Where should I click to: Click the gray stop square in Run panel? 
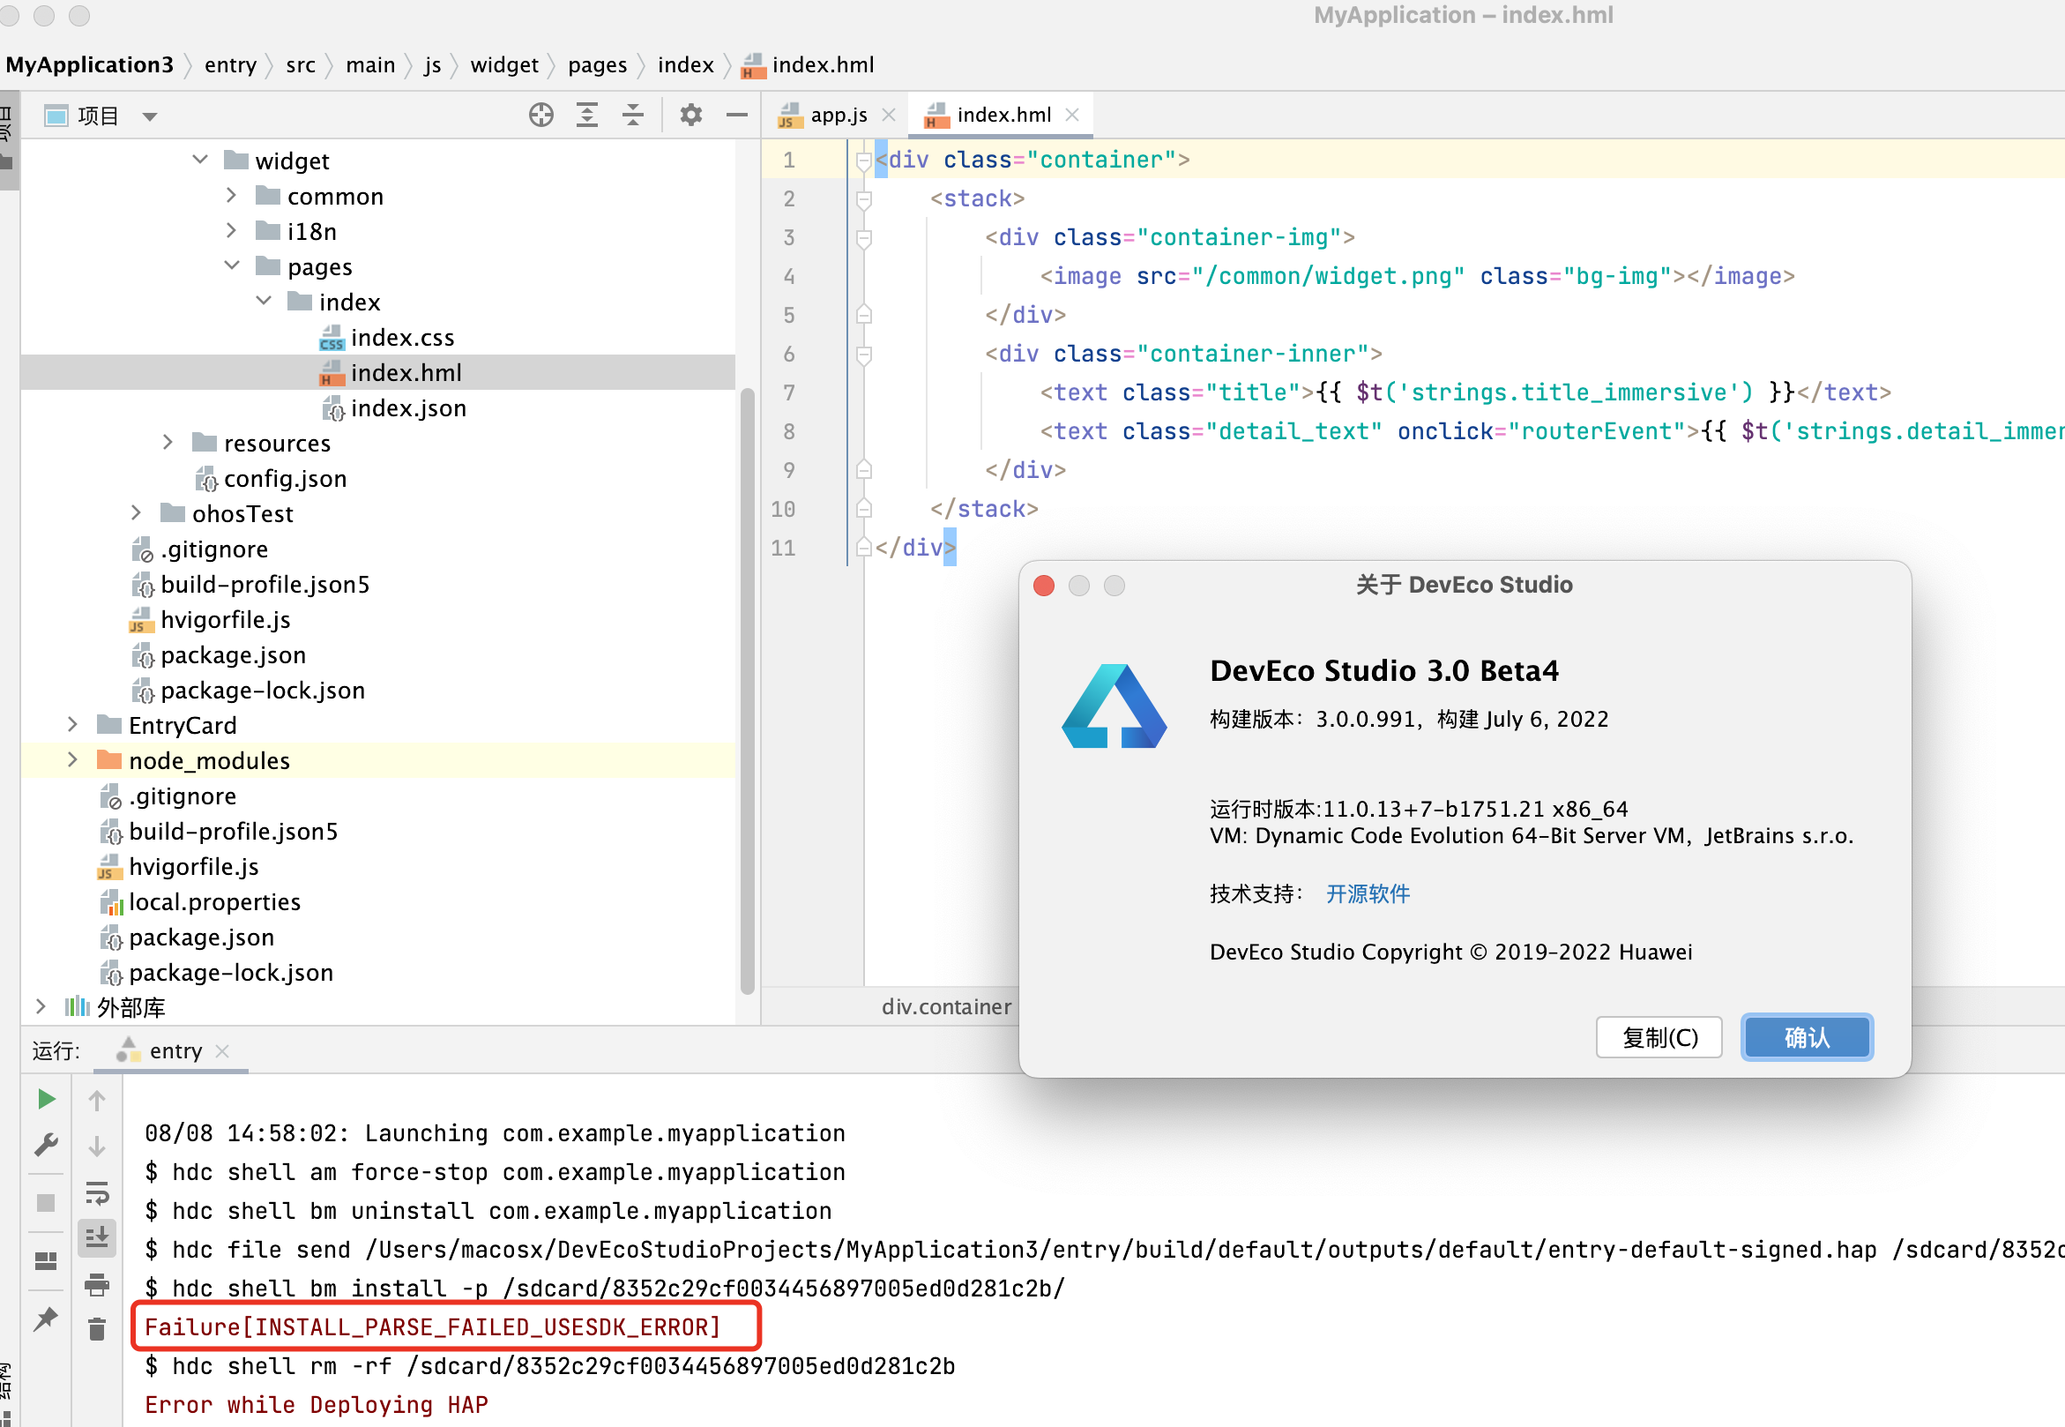(47, 1203)
